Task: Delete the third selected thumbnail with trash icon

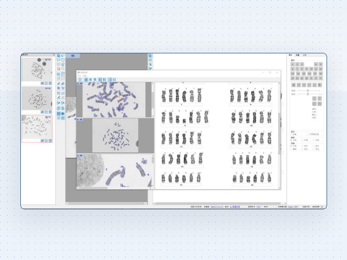Action: pos(50,140)
